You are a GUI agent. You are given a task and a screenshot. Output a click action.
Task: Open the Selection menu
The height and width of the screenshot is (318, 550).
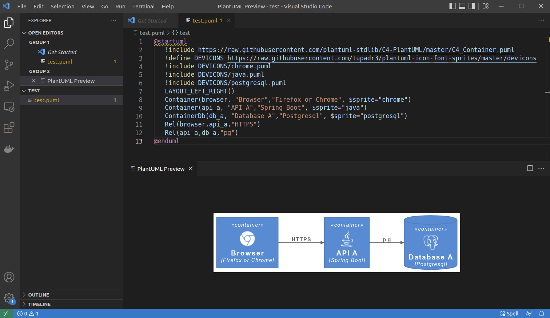[63, 6]
